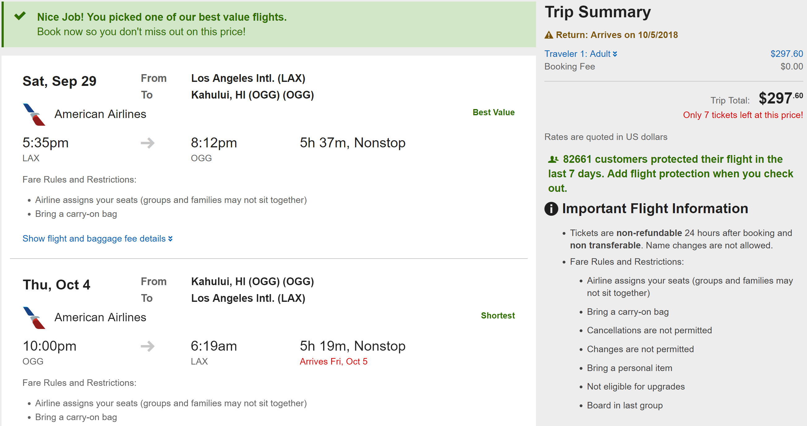
Task: Click the red Arrives Fri, Oct 5 notice
Action: click(333, 361)
